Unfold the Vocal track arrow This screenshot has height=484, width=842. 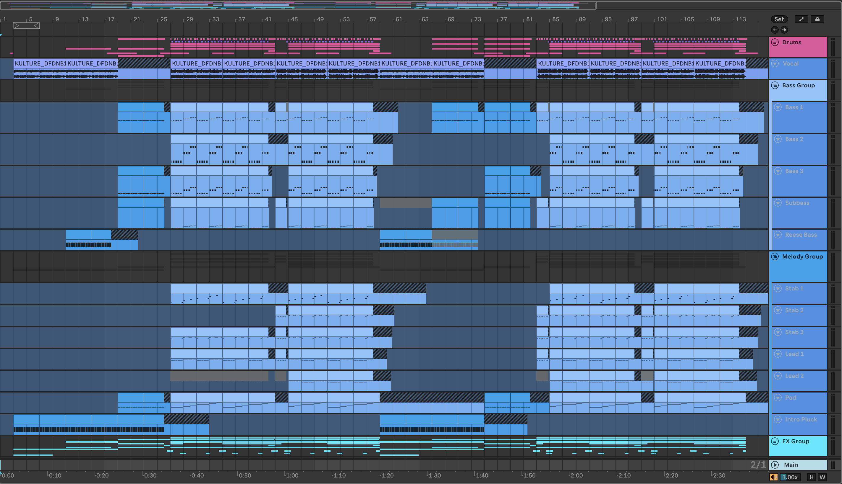pyautogui.click(x=775, y=63)
